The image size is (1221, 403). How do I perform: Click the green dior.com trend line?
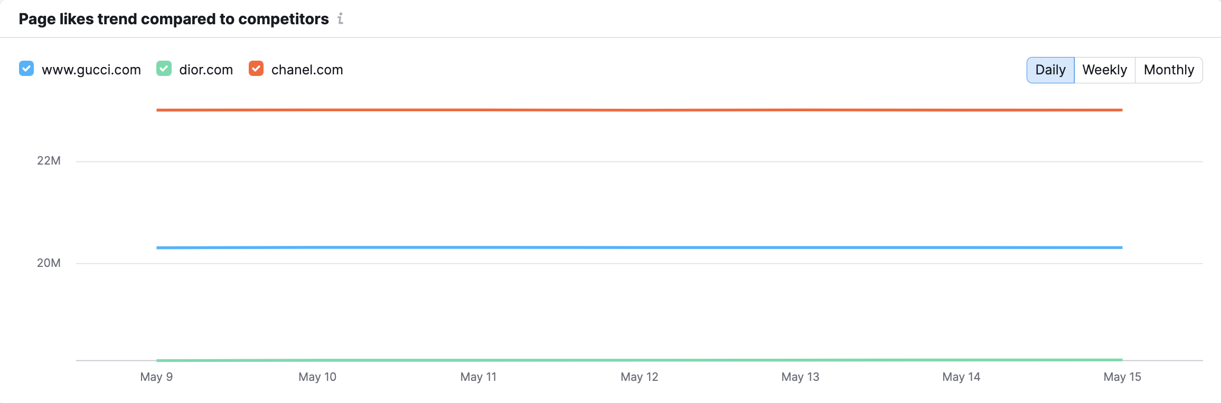tap(639, 360)
